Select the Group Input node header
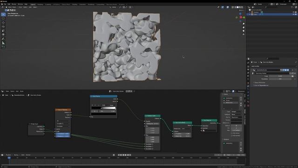The image size is (298, 168). (36, 124)
